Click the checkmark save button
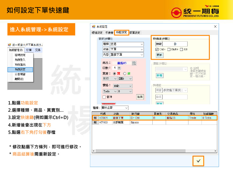 click(198, 161)
